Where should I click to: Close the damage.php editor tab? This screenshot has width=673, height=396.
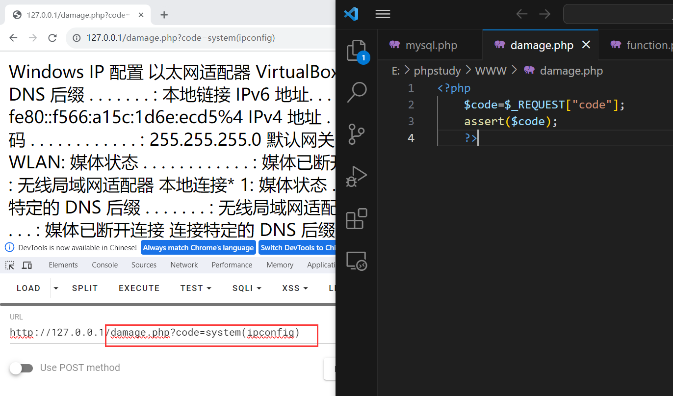click(x=586, y=45)
